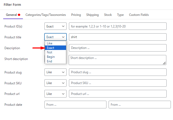Switch to the Categories/Tags/Taxonomies tab

(x=46, y=15)
